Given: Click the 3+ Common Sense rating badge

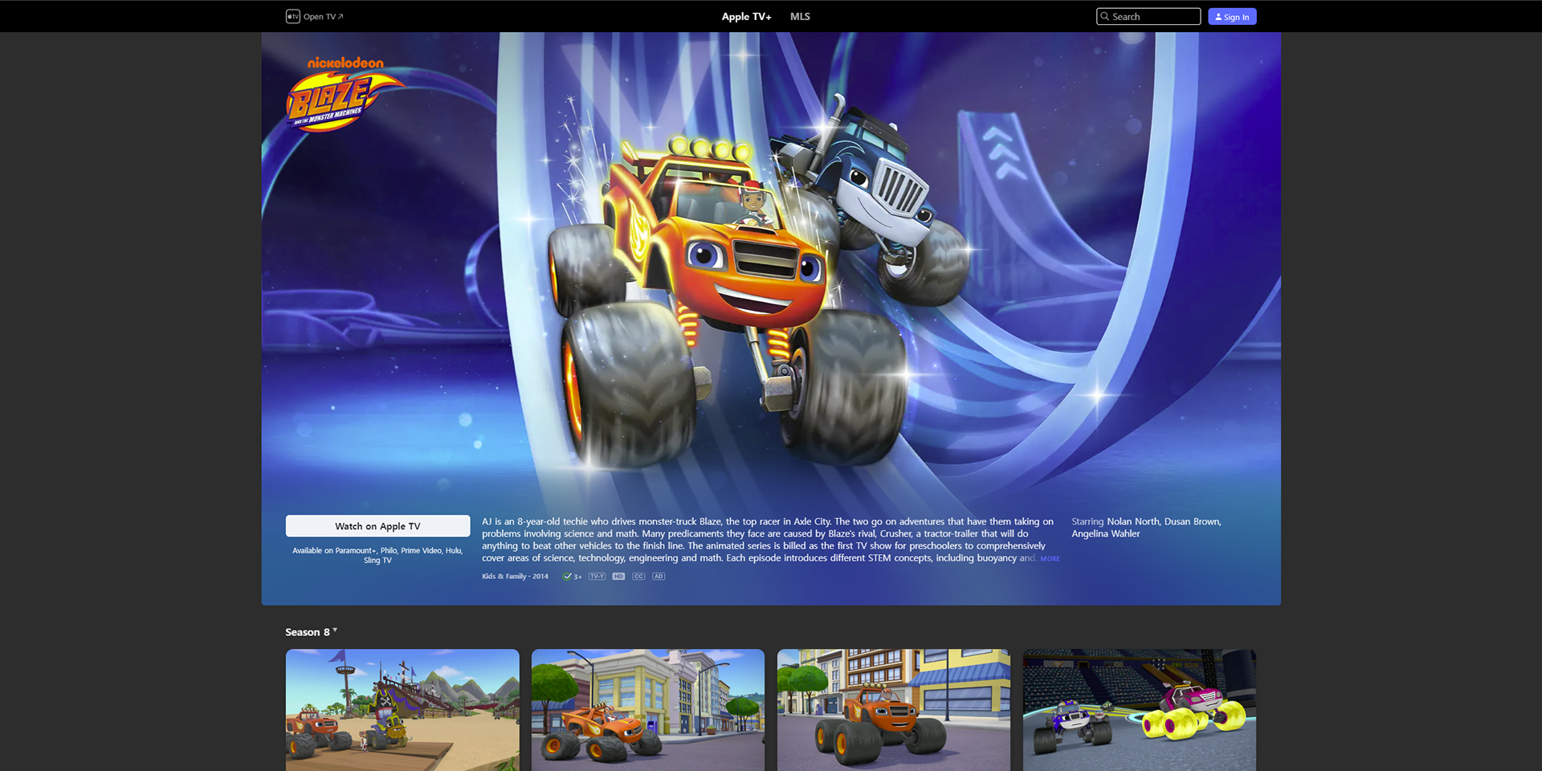Looking at the screenshot, I should click(573, 577).
